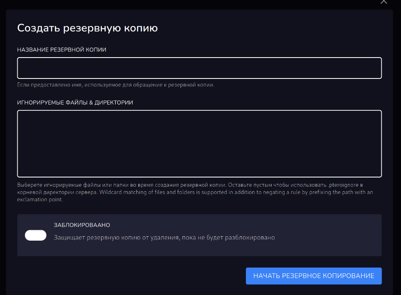This screenshot has width=401, height=295.
Task: Toggle the Заблокироваано lock switch
Action: click(x=36, y=235)
